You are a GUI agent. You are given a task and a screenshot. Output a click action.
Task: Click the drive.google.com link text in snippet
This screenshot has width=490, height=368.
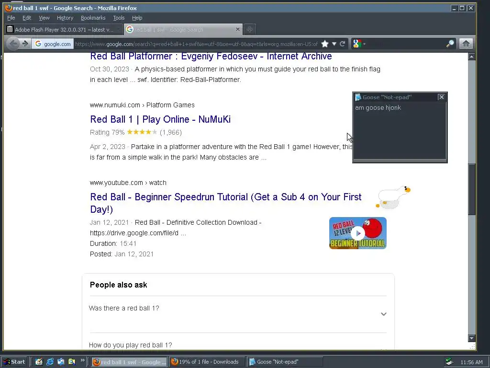[138, 233]
